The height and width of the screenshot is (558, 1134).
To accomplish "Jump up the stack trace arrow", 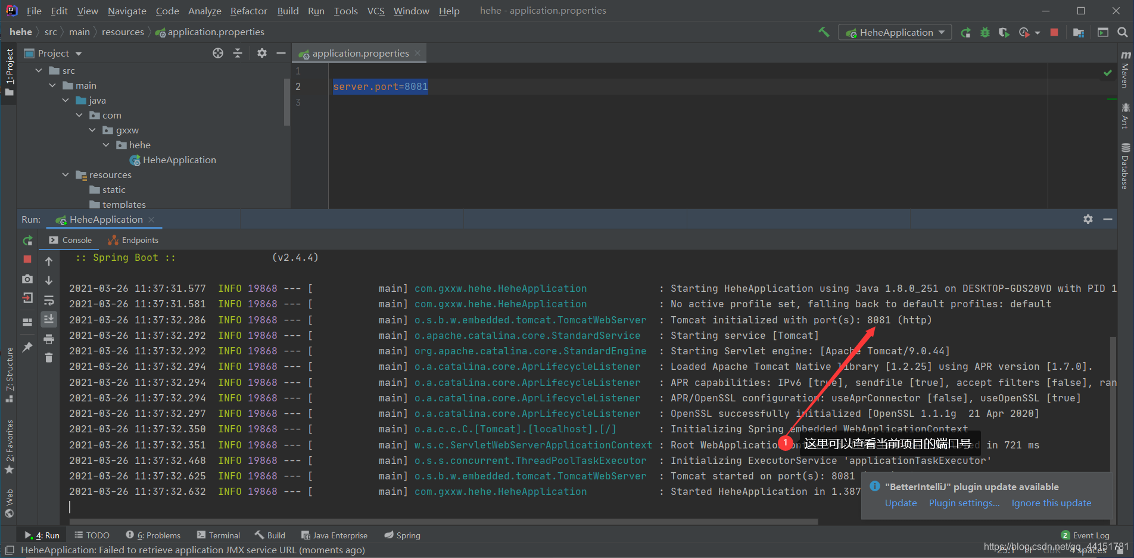I will tap(49, 261).
